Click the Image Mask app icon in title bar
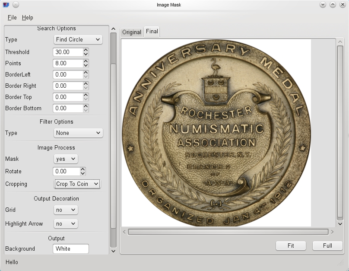The height and width of the screenshot is (271, 349). pyautogui.click(x=6, y=5)
